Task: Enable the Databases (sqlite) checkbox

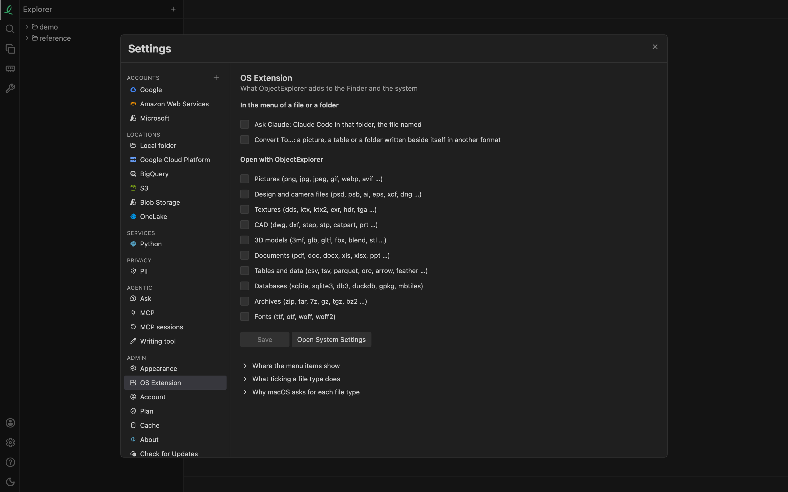Action: pyautogui.click(x=245, y=286)
